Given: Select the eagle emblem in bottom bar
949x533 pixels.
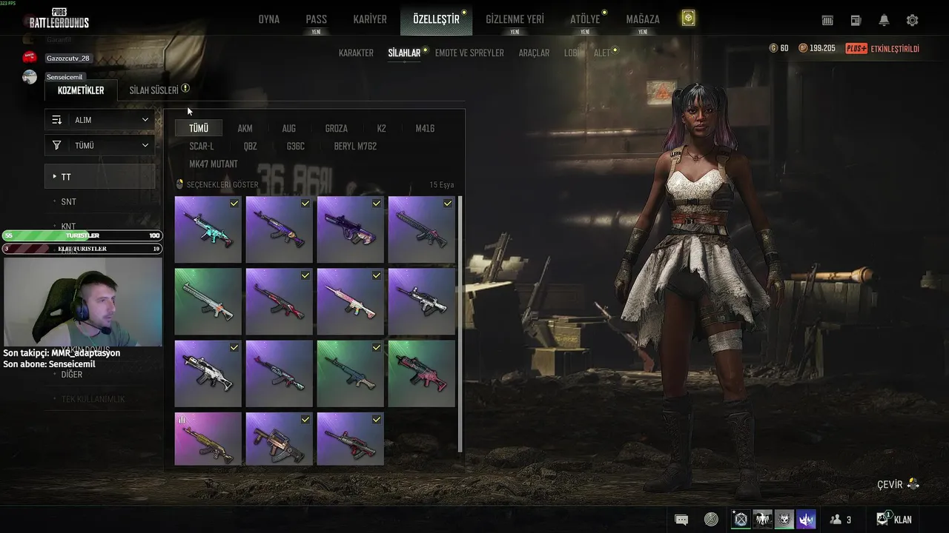Looking at the screenshot, I should [x=762, y=520].
